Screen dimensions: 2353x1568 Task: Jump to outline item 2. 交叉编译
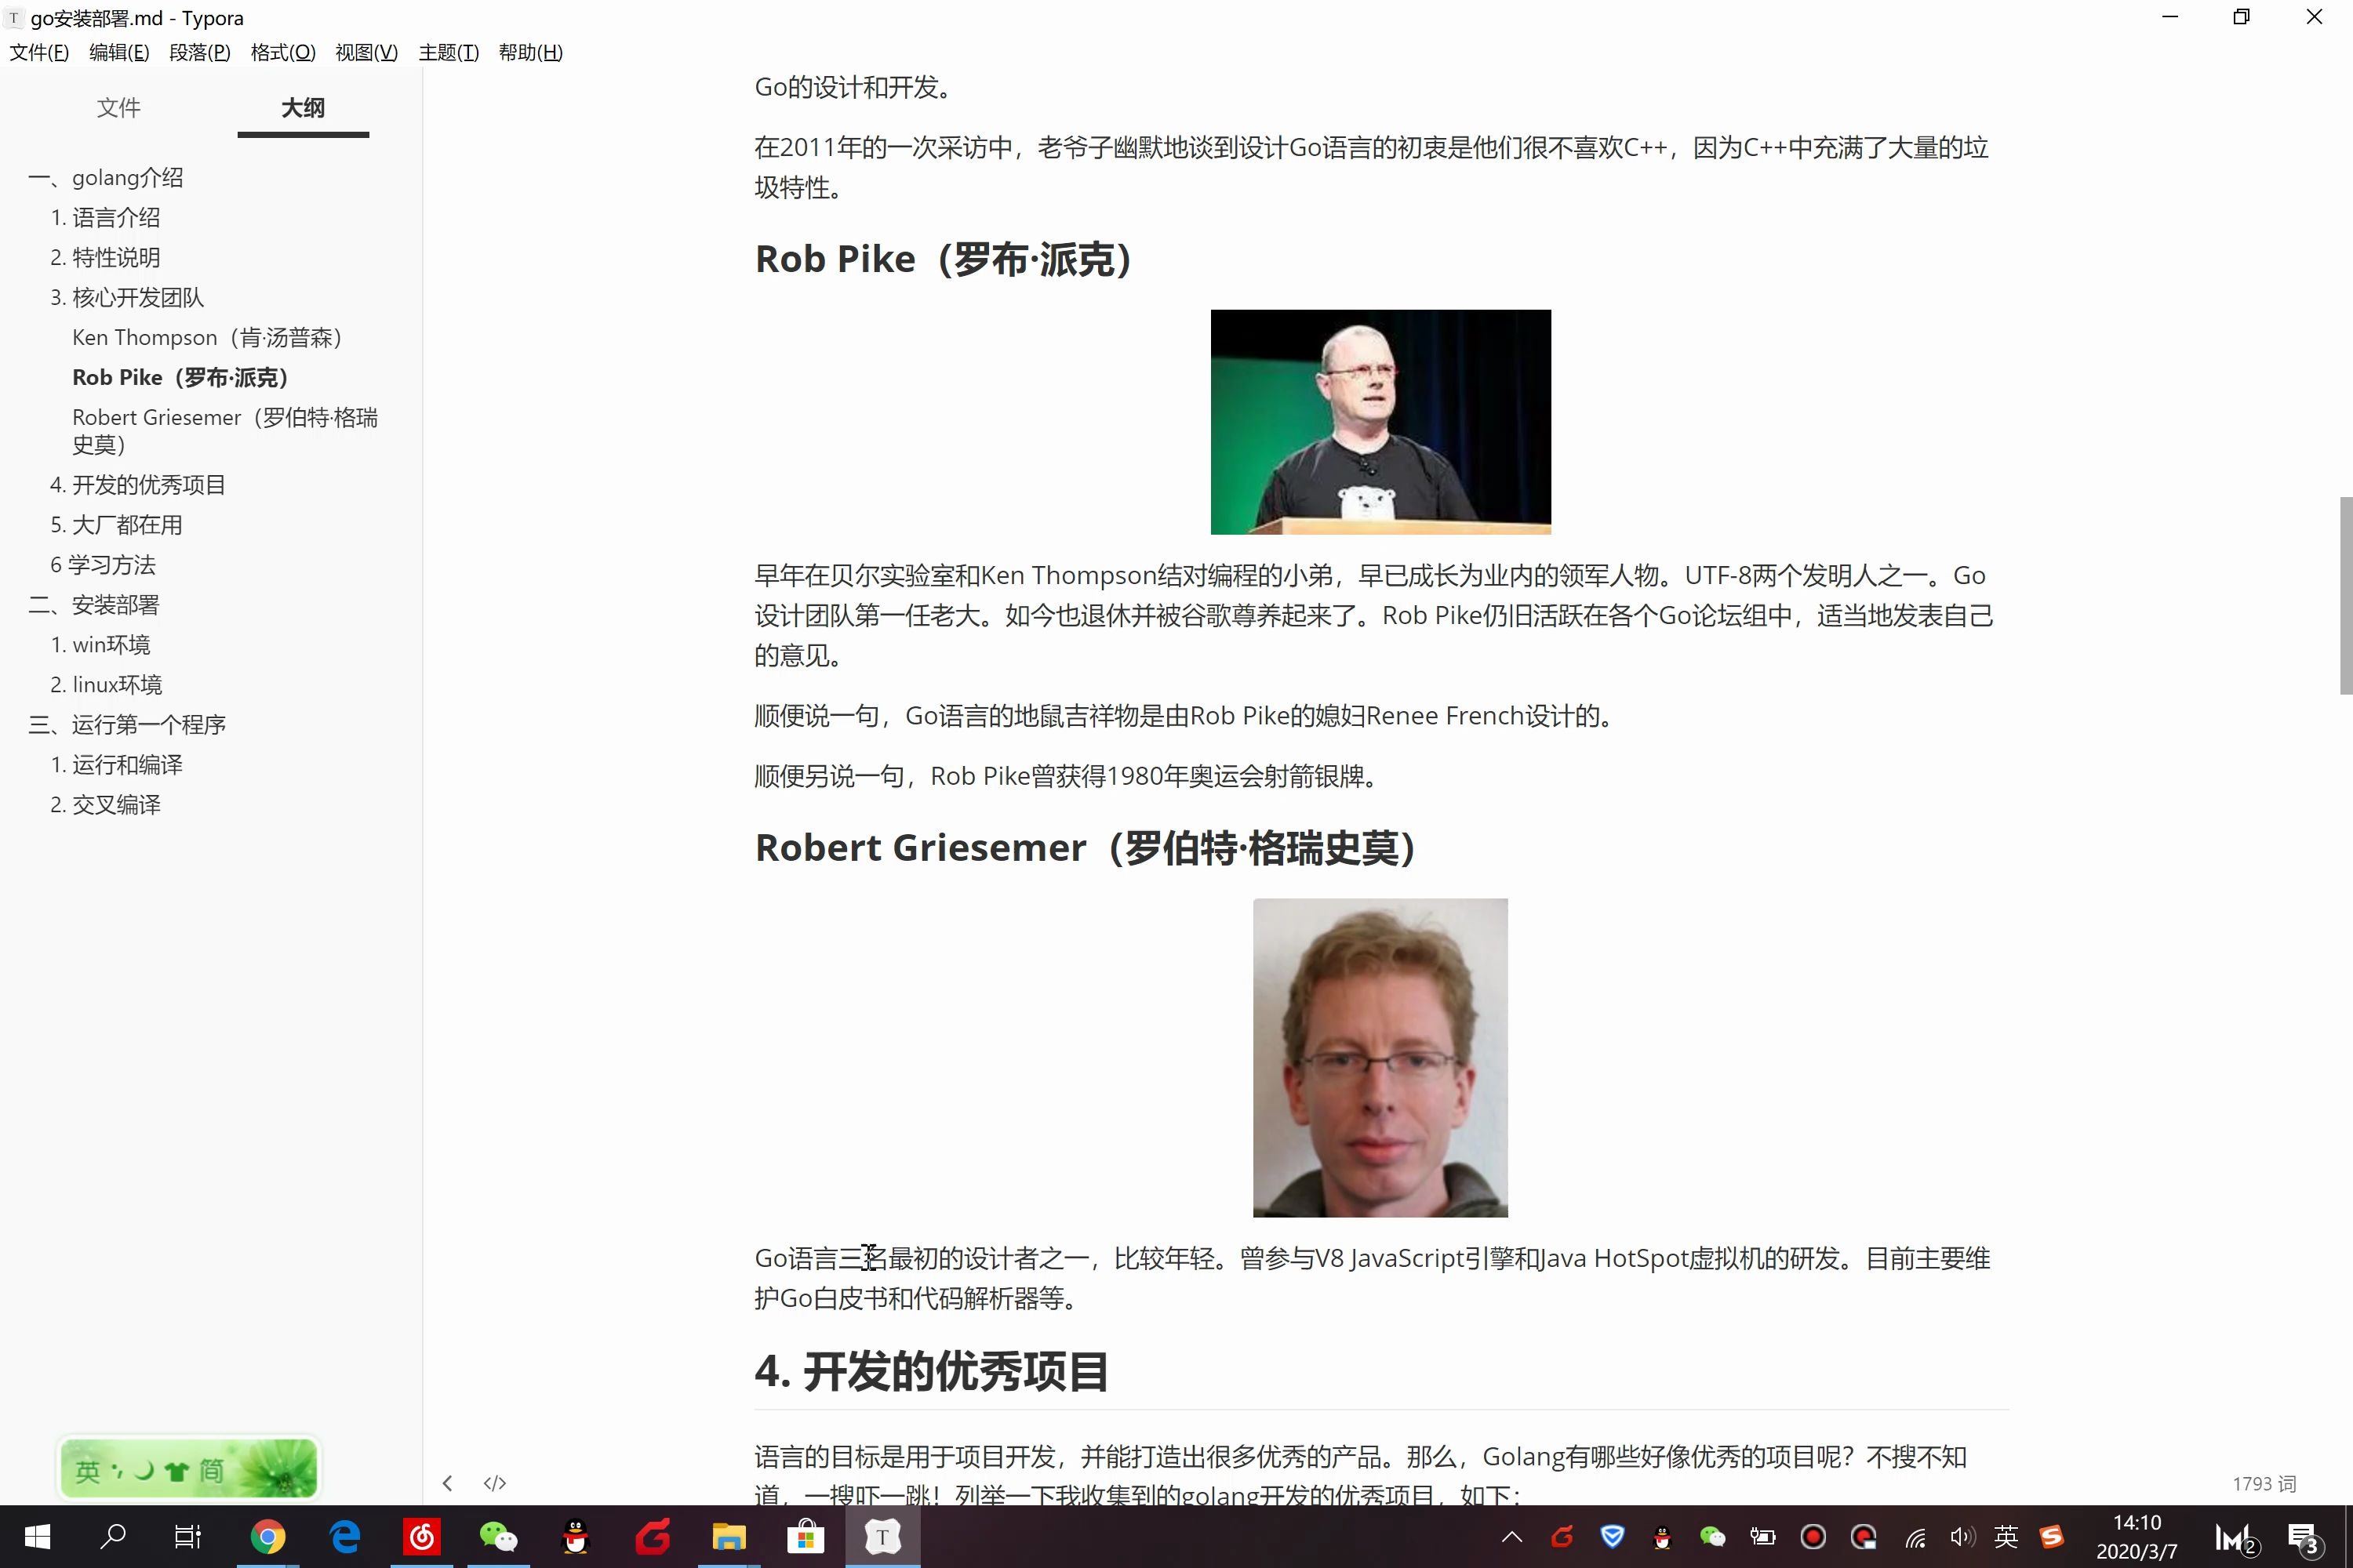(105, 805)
